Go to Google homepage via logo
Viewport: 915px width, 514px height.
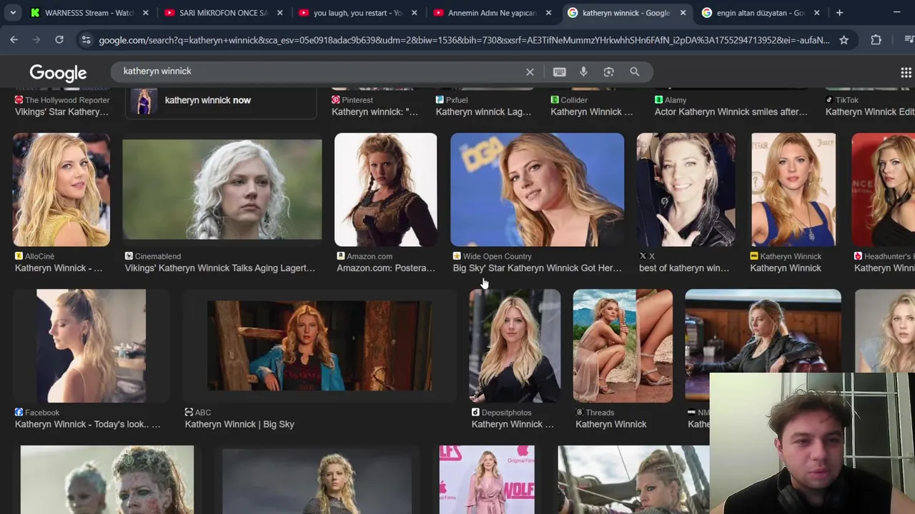(x=58, y=72)
